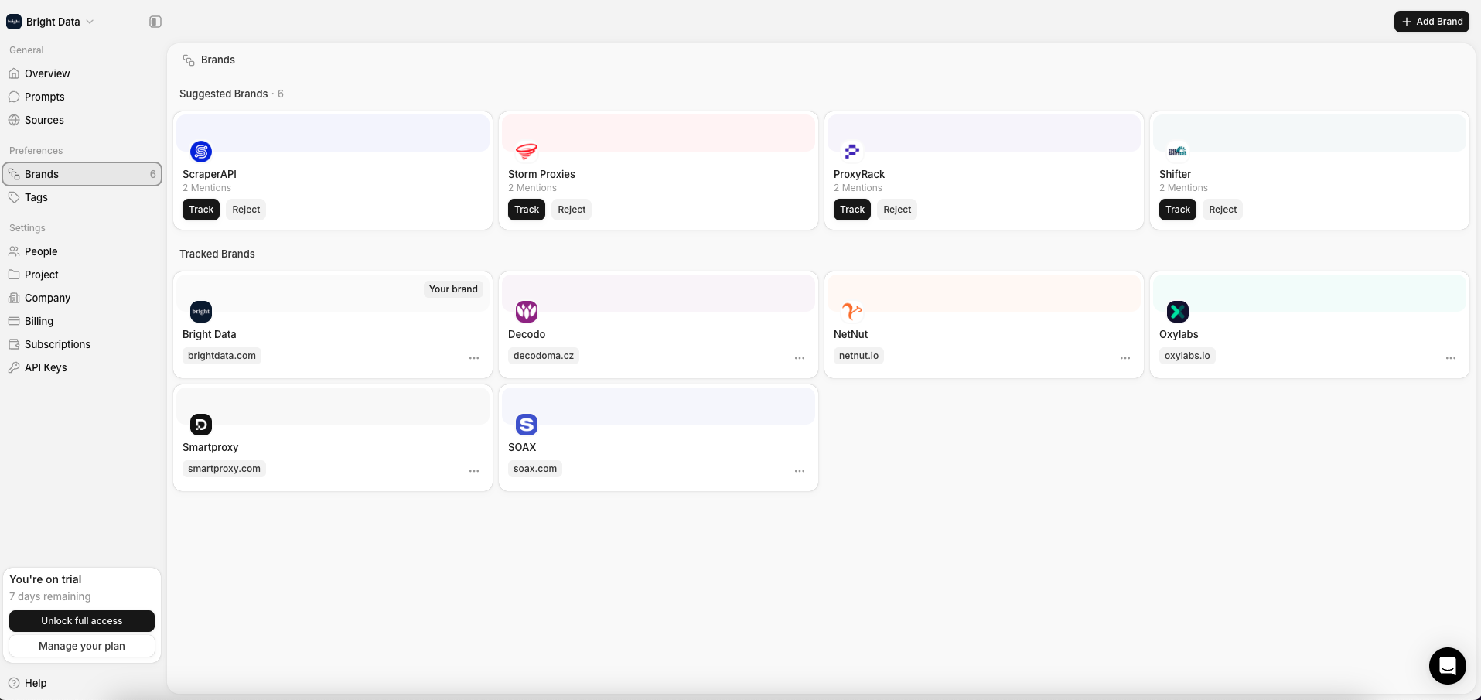This screenshot has height=700, width=1481.
Task: Click the Brands breadcrumb header icon
Action: [x=189, y=60]
